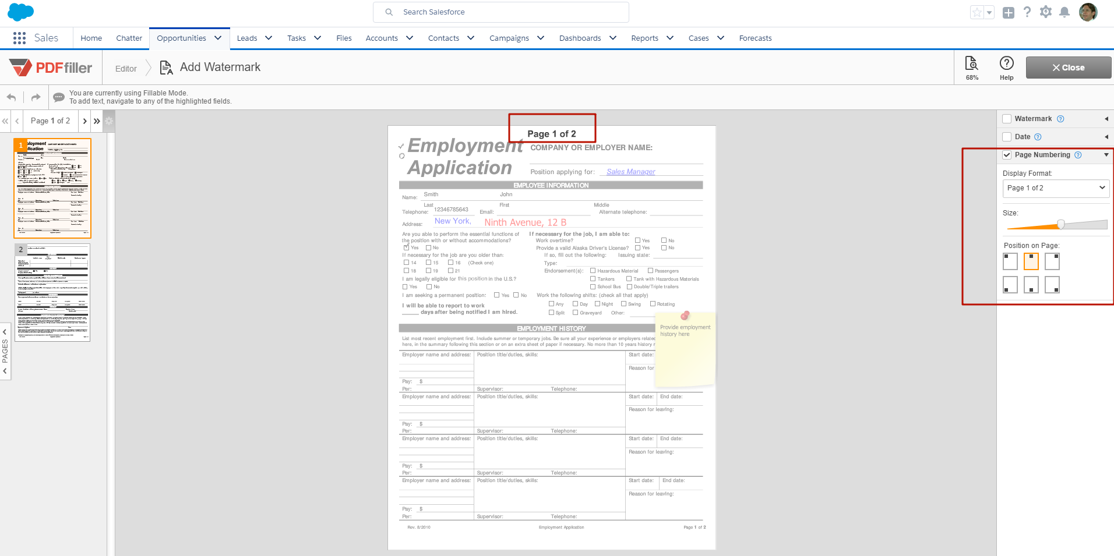The image size is (1114, 556).
Task: Go to next page arrow
Action: click(84, 121)
